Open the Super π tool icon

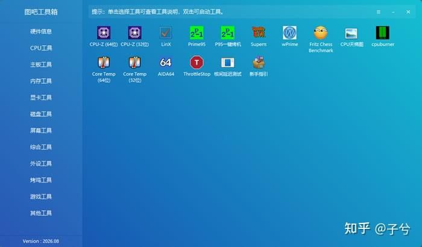pyautogui.click(x=259, y=33)
